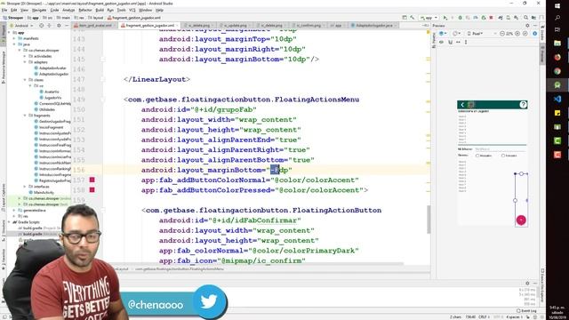Open Windows Start menu

[x=557, y=5]
